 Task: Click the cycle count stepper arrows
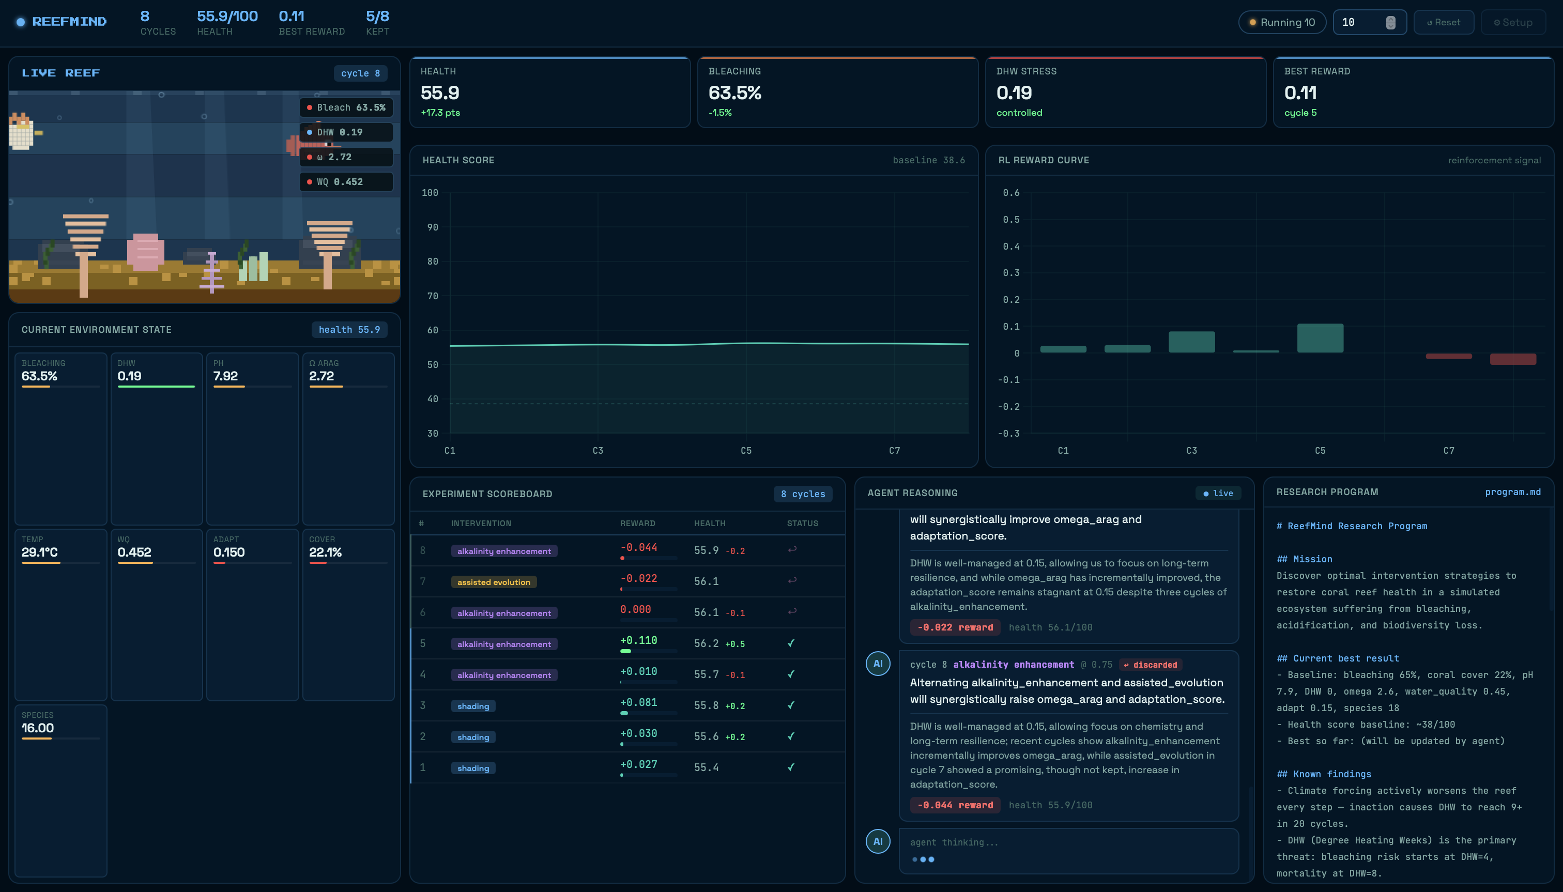tap(1390, 22)
